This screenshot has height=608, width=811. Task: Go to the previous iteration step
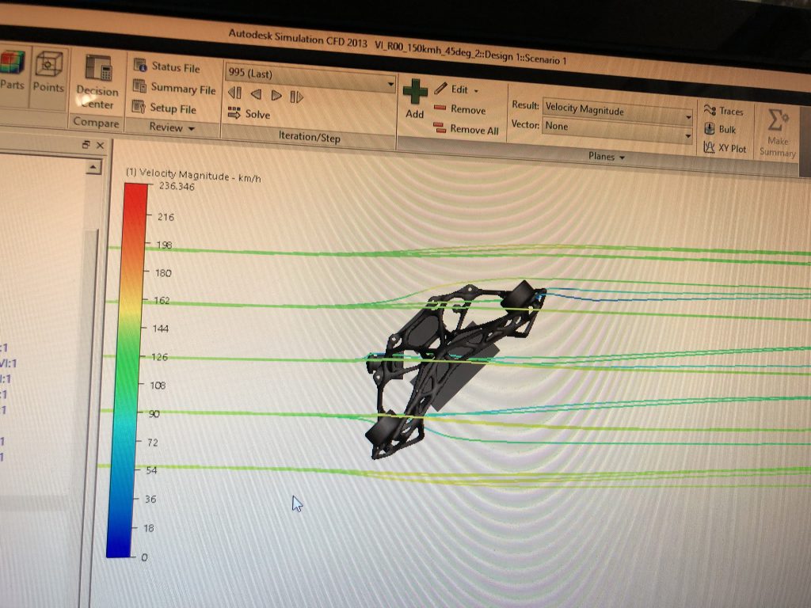tap(256, 95)
